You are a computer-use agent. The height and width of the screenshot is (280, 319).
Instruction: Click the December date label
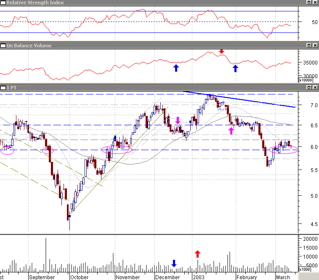(167, 277)
